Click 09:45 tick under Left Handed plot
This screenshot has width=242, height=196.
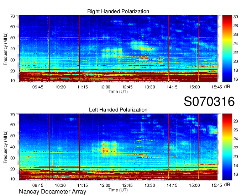pos(38,185)
